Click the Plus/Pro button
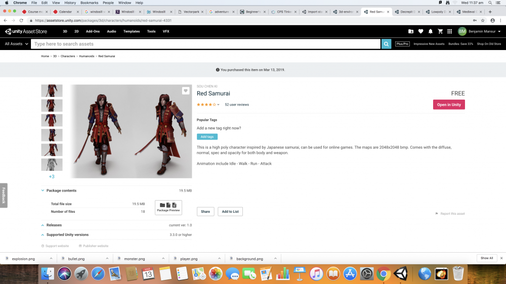Image resolution: width=506 pixels, height=284 pixels. click(x=402, y=44)
